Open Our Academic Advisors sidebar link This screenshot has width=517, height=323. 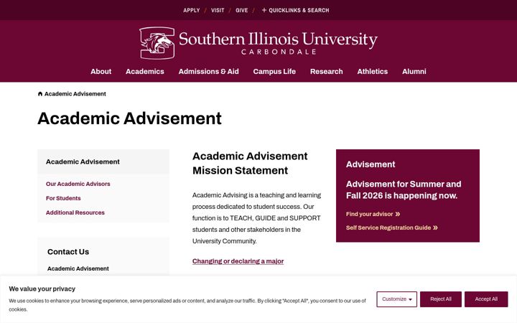[x=78, y=184]
